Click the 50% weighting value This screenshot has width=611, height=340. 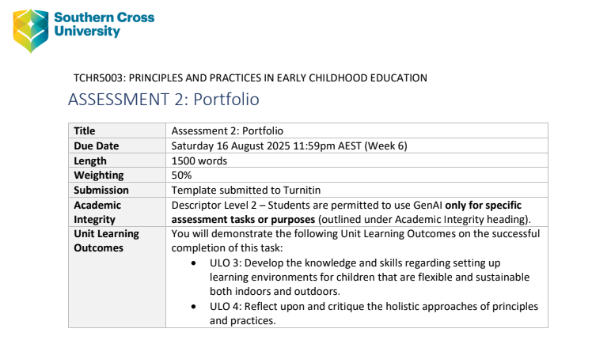[x=182, y=175]
